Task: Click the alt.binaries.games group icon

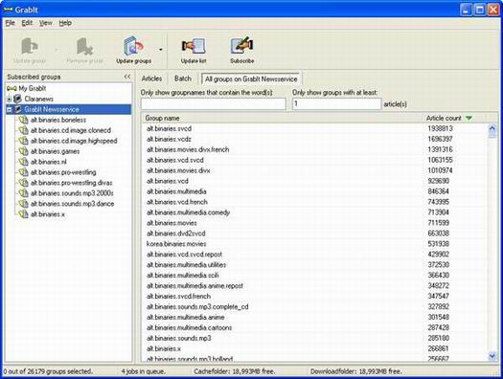Action: [x=23, y=151]
